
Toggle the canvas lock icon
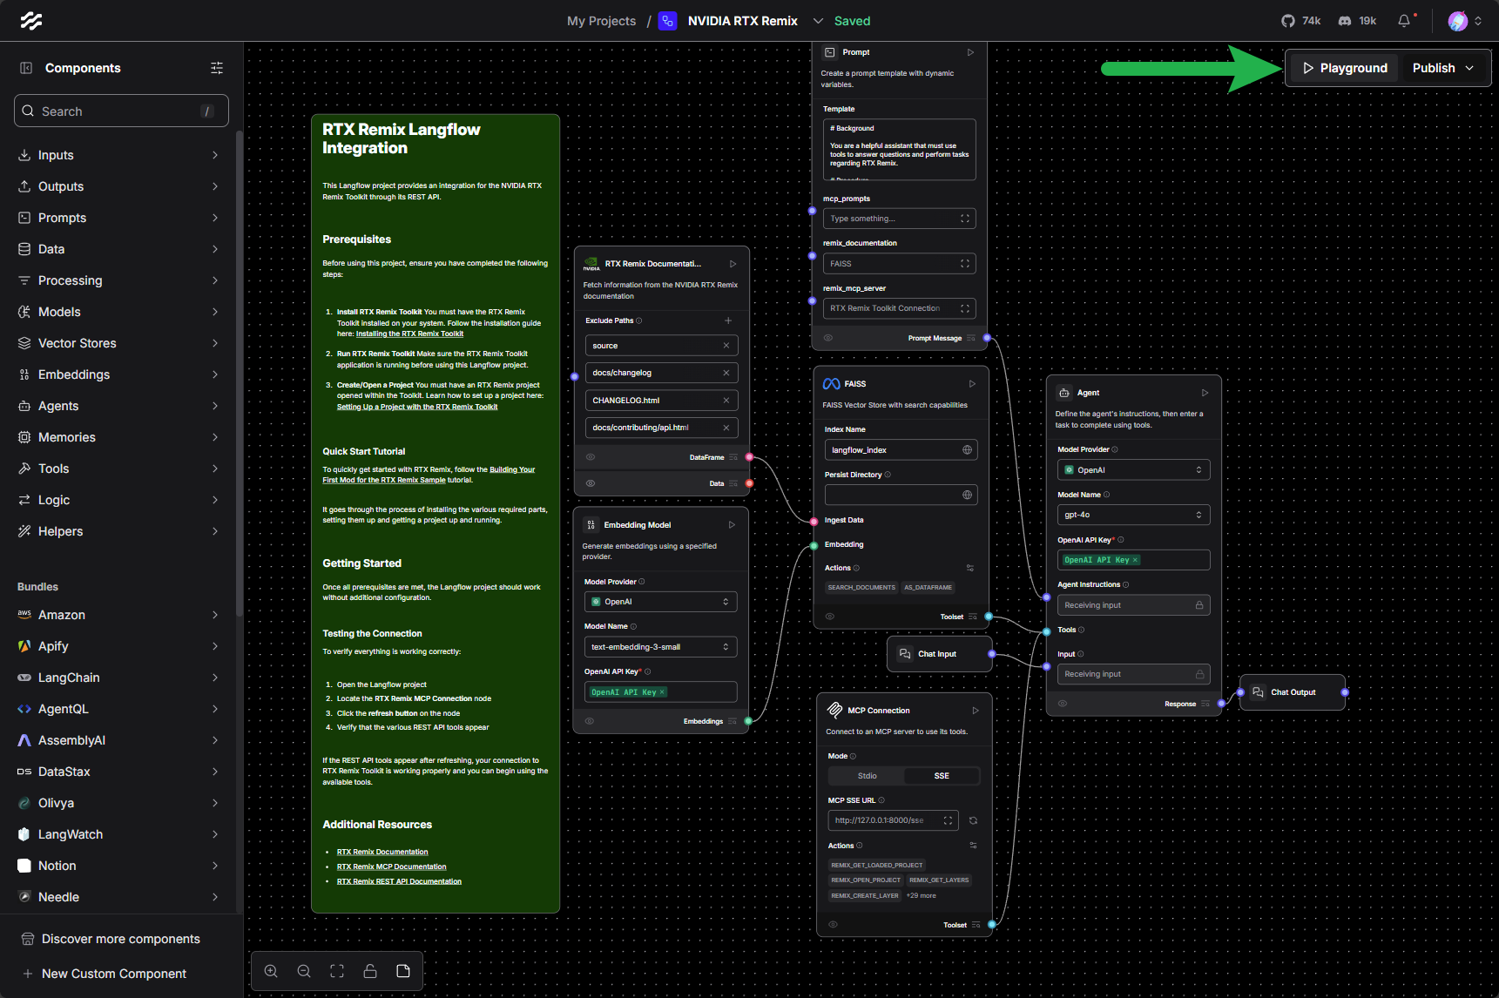pyautogui.click(x=370, y=971)
